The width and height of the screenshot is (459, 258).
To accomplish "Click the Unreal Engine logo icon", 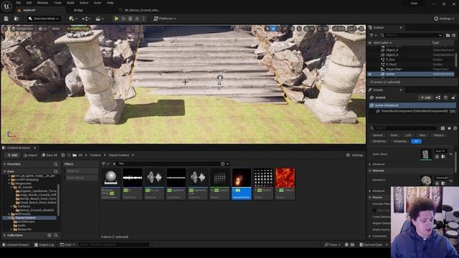I will coord(6,6).
